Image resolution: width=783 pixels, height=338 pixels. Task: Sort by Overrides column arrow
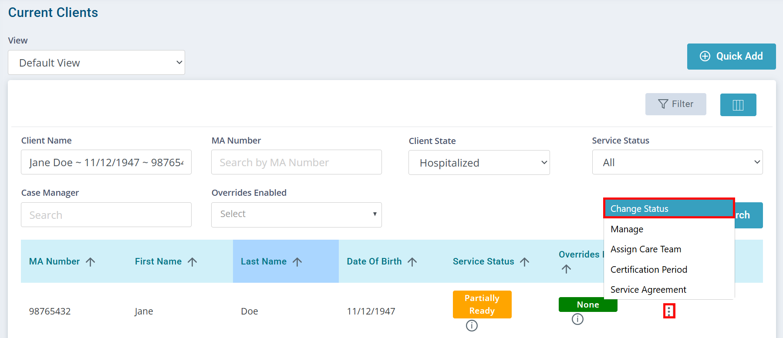click(566, 269)
